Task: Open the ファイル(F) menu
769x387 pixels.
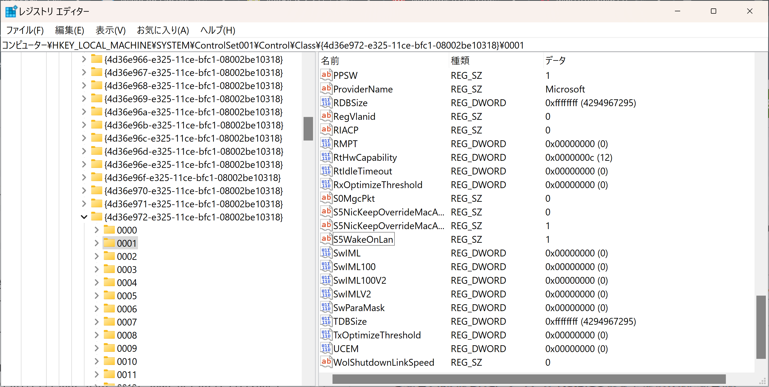Action: pos(25,30)
